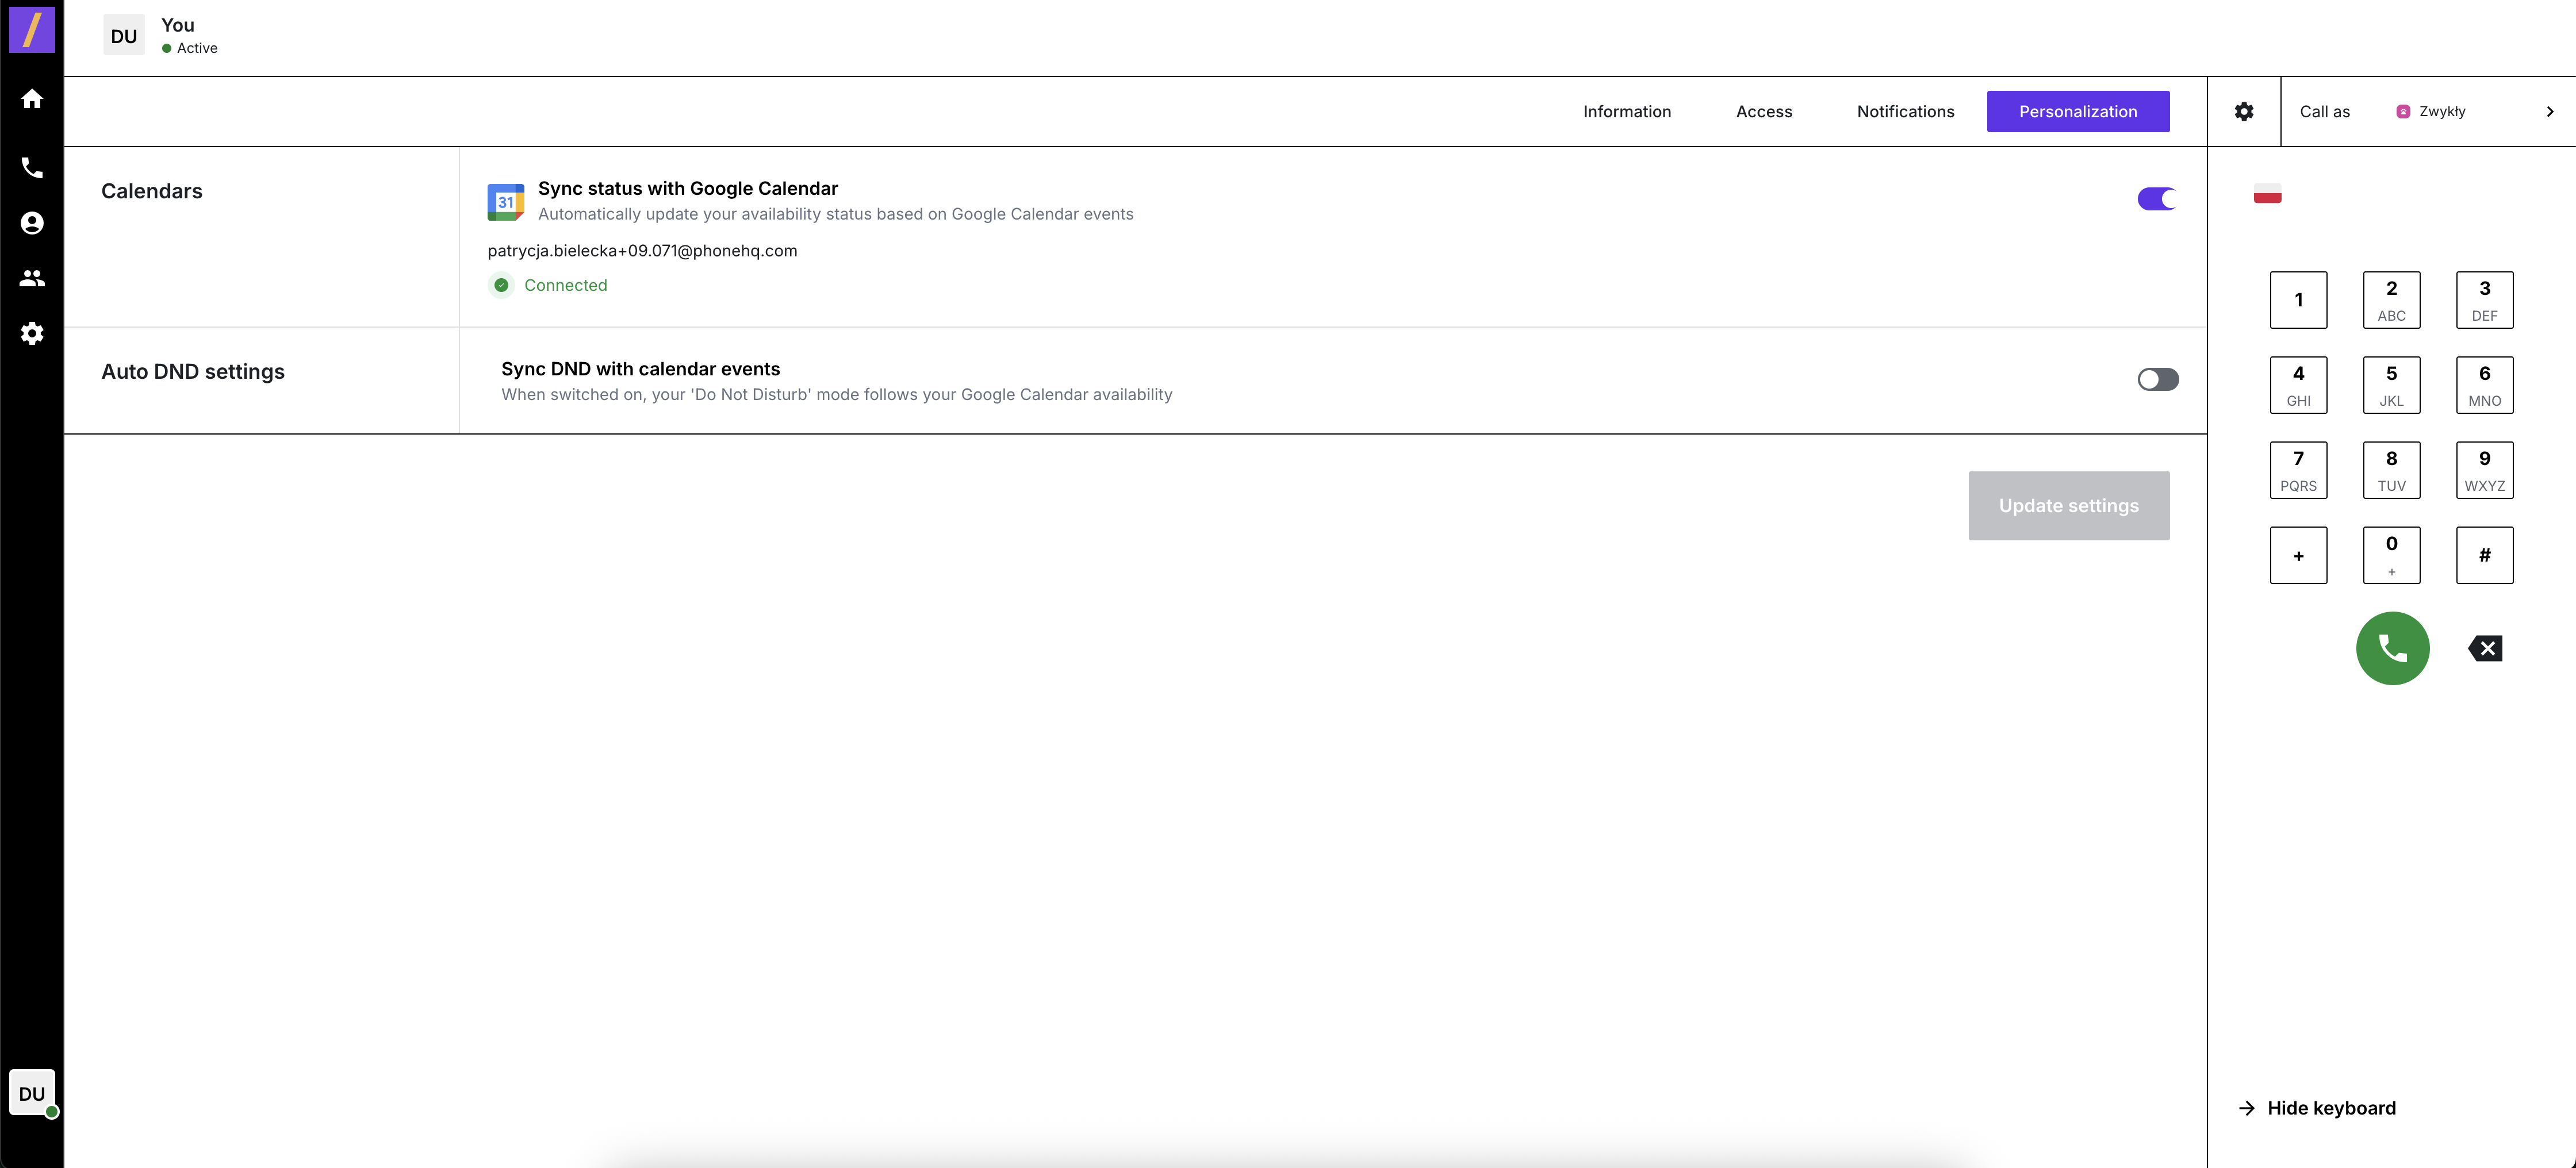The image size is (2576, 1168).
Task: Enable Sync DND with calendar events toggle
Action: 2157,379
